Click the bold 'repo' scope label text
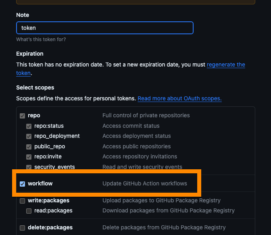 click(x=34, y=115)
